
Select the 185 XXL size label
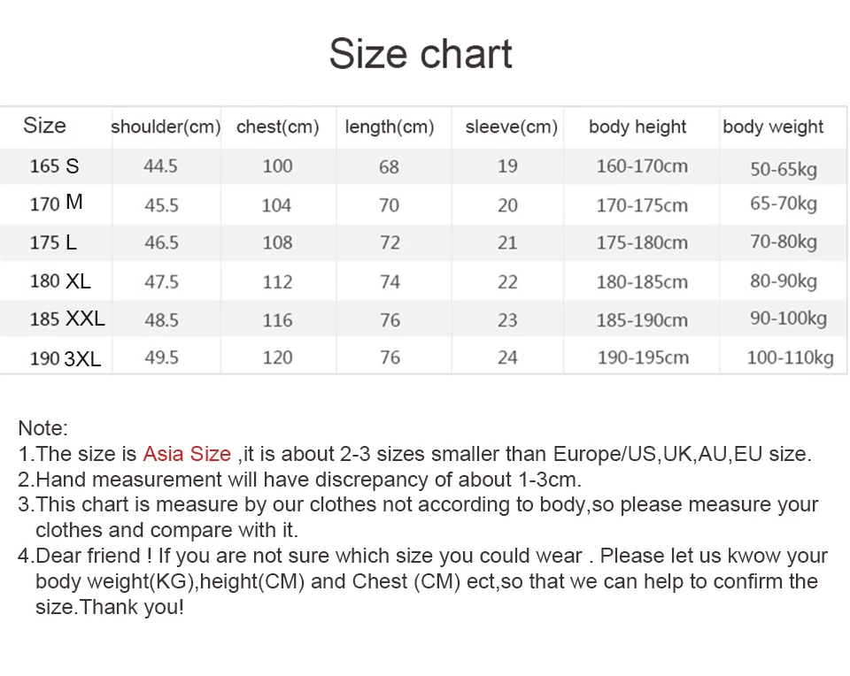pyautogui.click(x=67, y=319)
